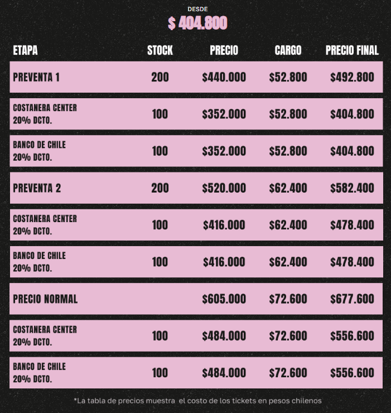This screenshot has height=413, width=391.
Task: Click the $605.000 price cell
Action: (x=224, y=299)
